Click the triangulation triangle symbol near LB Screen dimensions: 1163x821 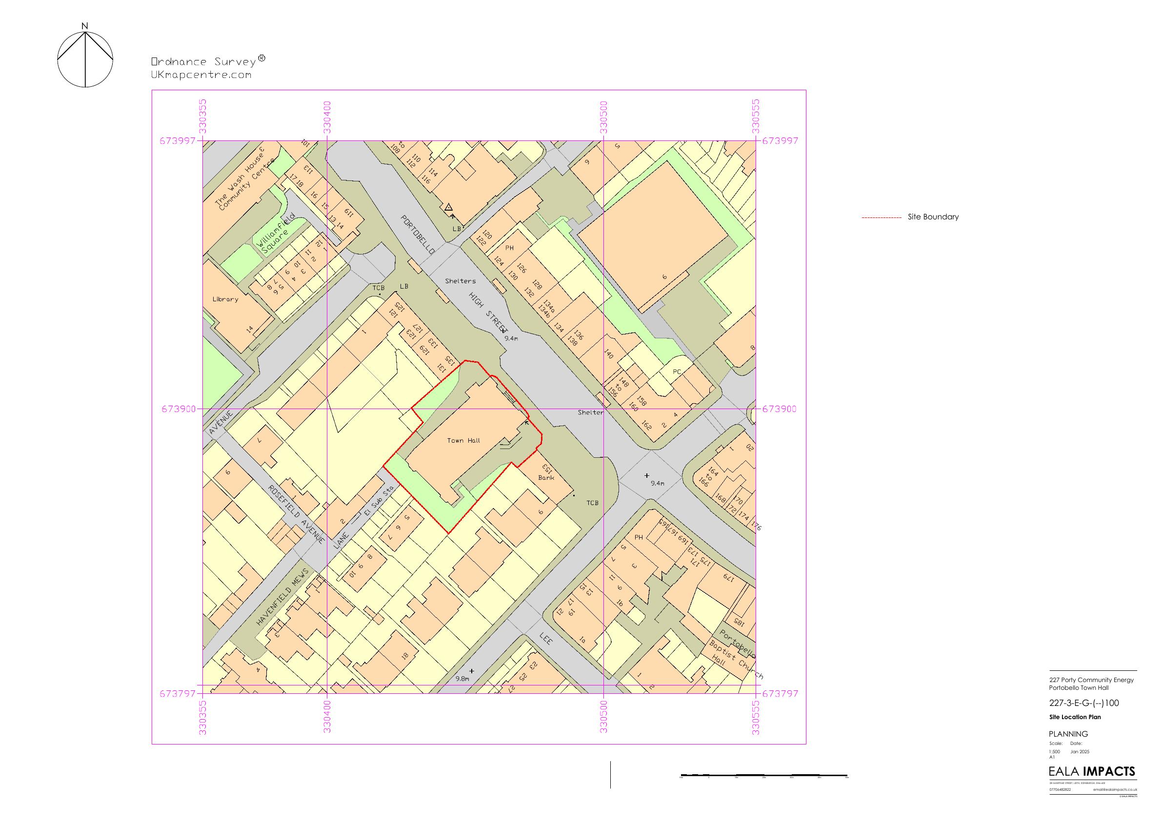448,207
